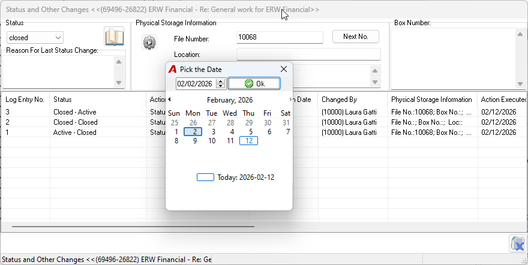Open the Status dropdown showing closed
This screenshot has width=528, height=265.
[x=35, y=38]
